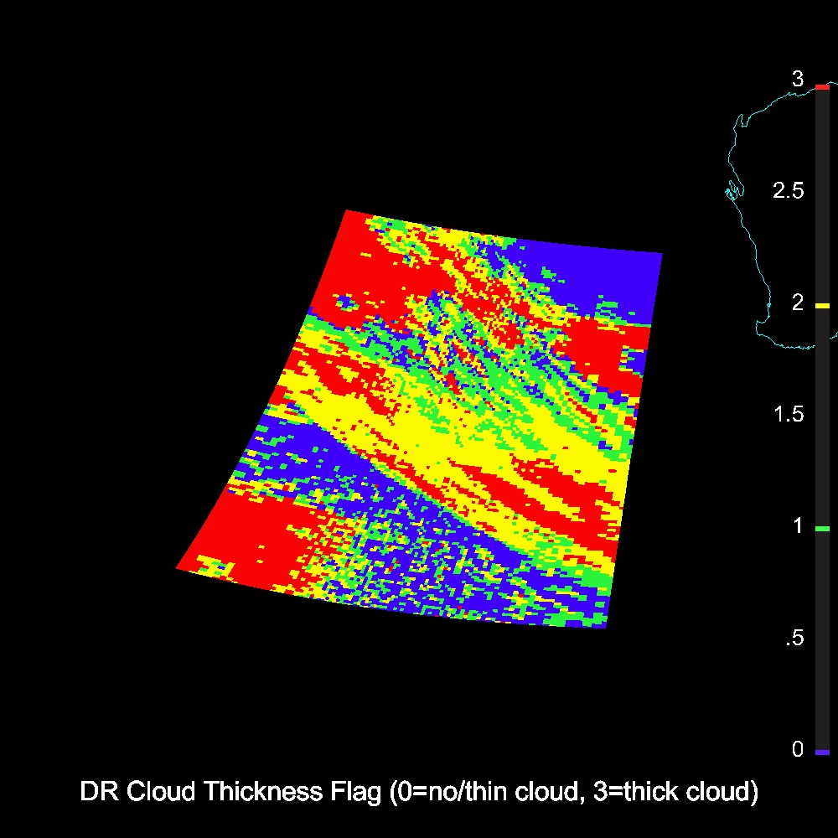Image resolution: width=838 pixels, height=838 pixels.
Task: Select the colorbar label '2'
Action: click(798, 303)
